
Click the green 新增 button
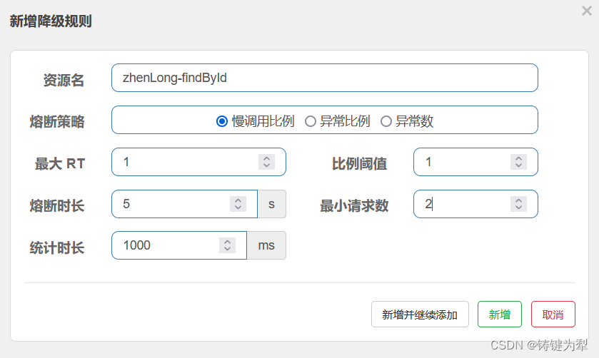pyautogui.click(x=499, y=314)
